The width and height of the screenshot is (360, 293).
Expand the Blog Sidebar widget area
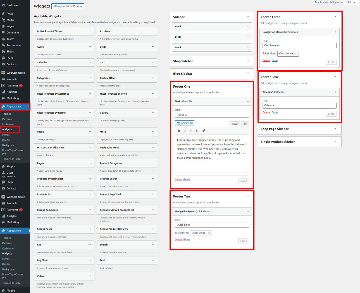pos(248,73)
